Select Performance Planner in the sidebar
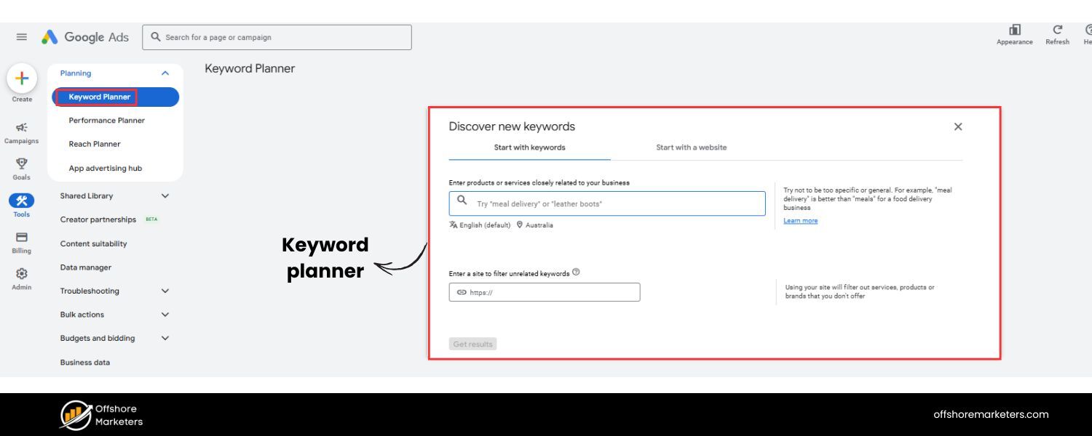This screenshot has height=436, width=1092. [106, 120]
